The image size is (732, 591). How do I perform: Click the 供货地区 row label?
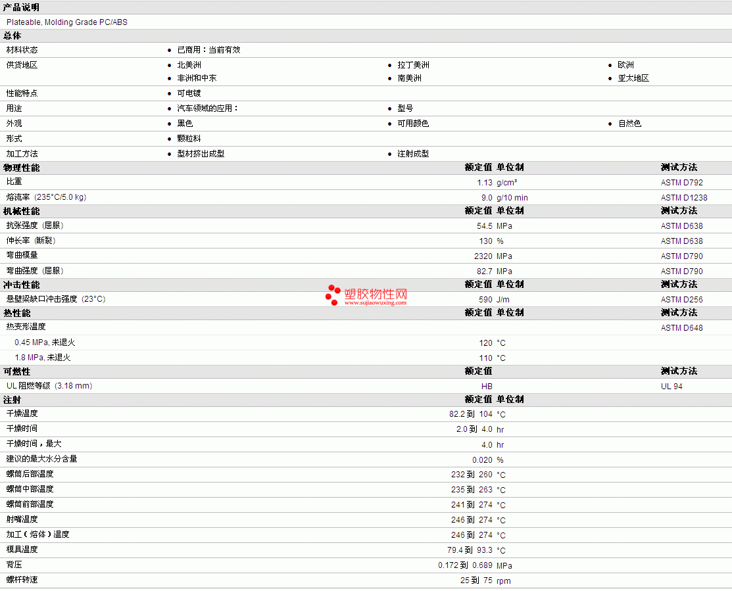[22, 65]
